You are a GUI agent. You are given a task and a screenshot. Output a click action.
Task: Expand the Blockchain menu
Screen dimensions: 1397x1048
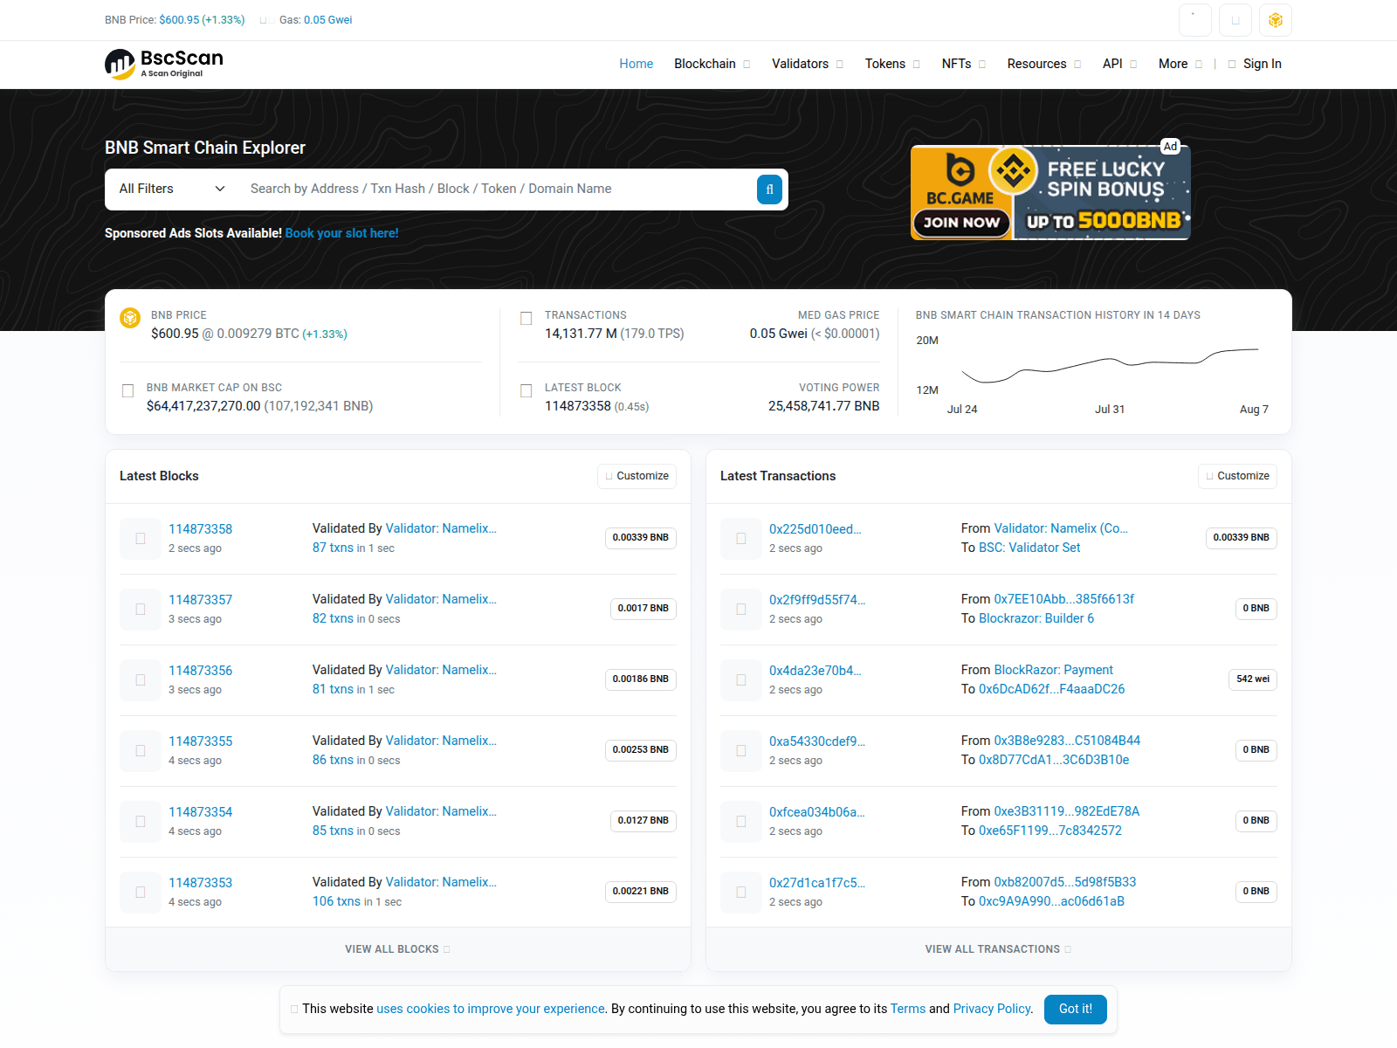pos(712,64)
